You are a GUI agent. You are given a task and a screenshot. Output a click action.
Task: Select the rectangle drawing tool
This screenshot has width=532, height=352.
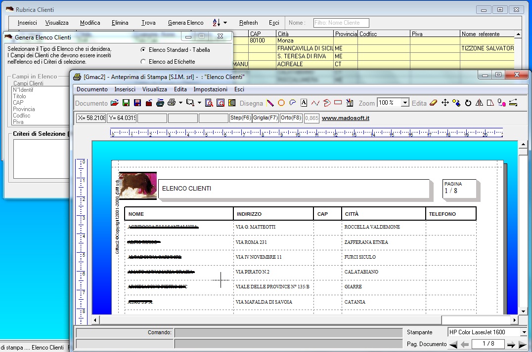[x=338, y=102]
